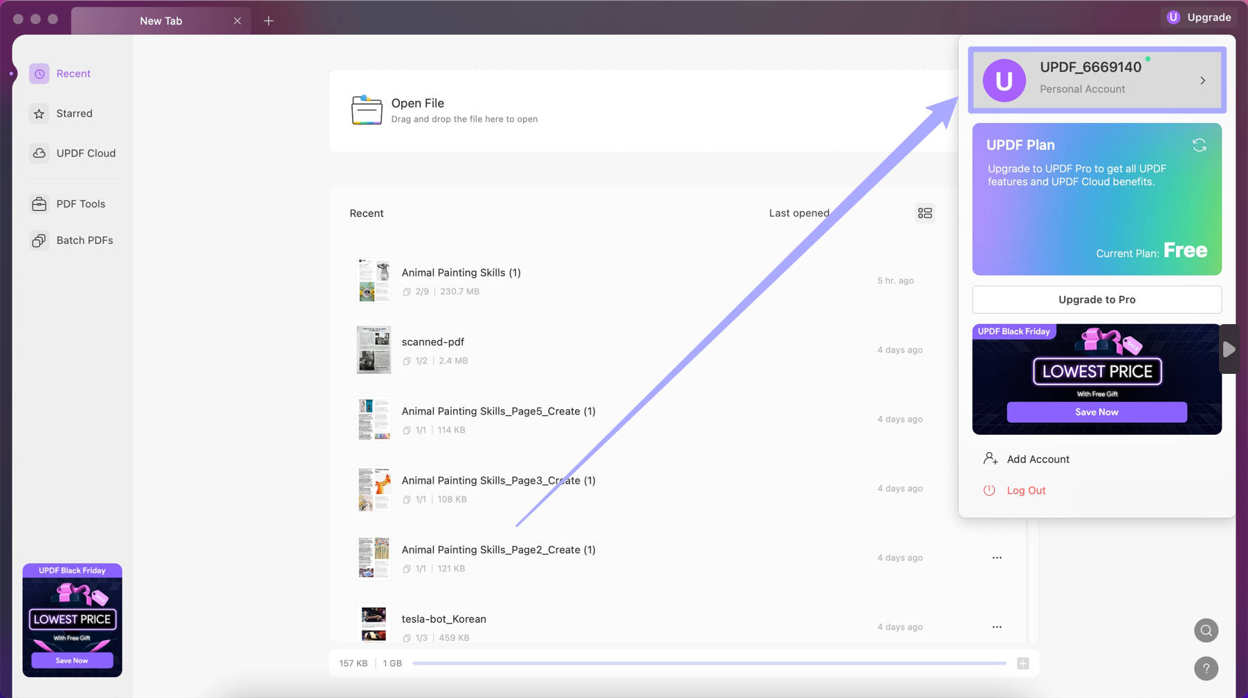
Task: Open the help question mark button
Action: pos(1206,668)
